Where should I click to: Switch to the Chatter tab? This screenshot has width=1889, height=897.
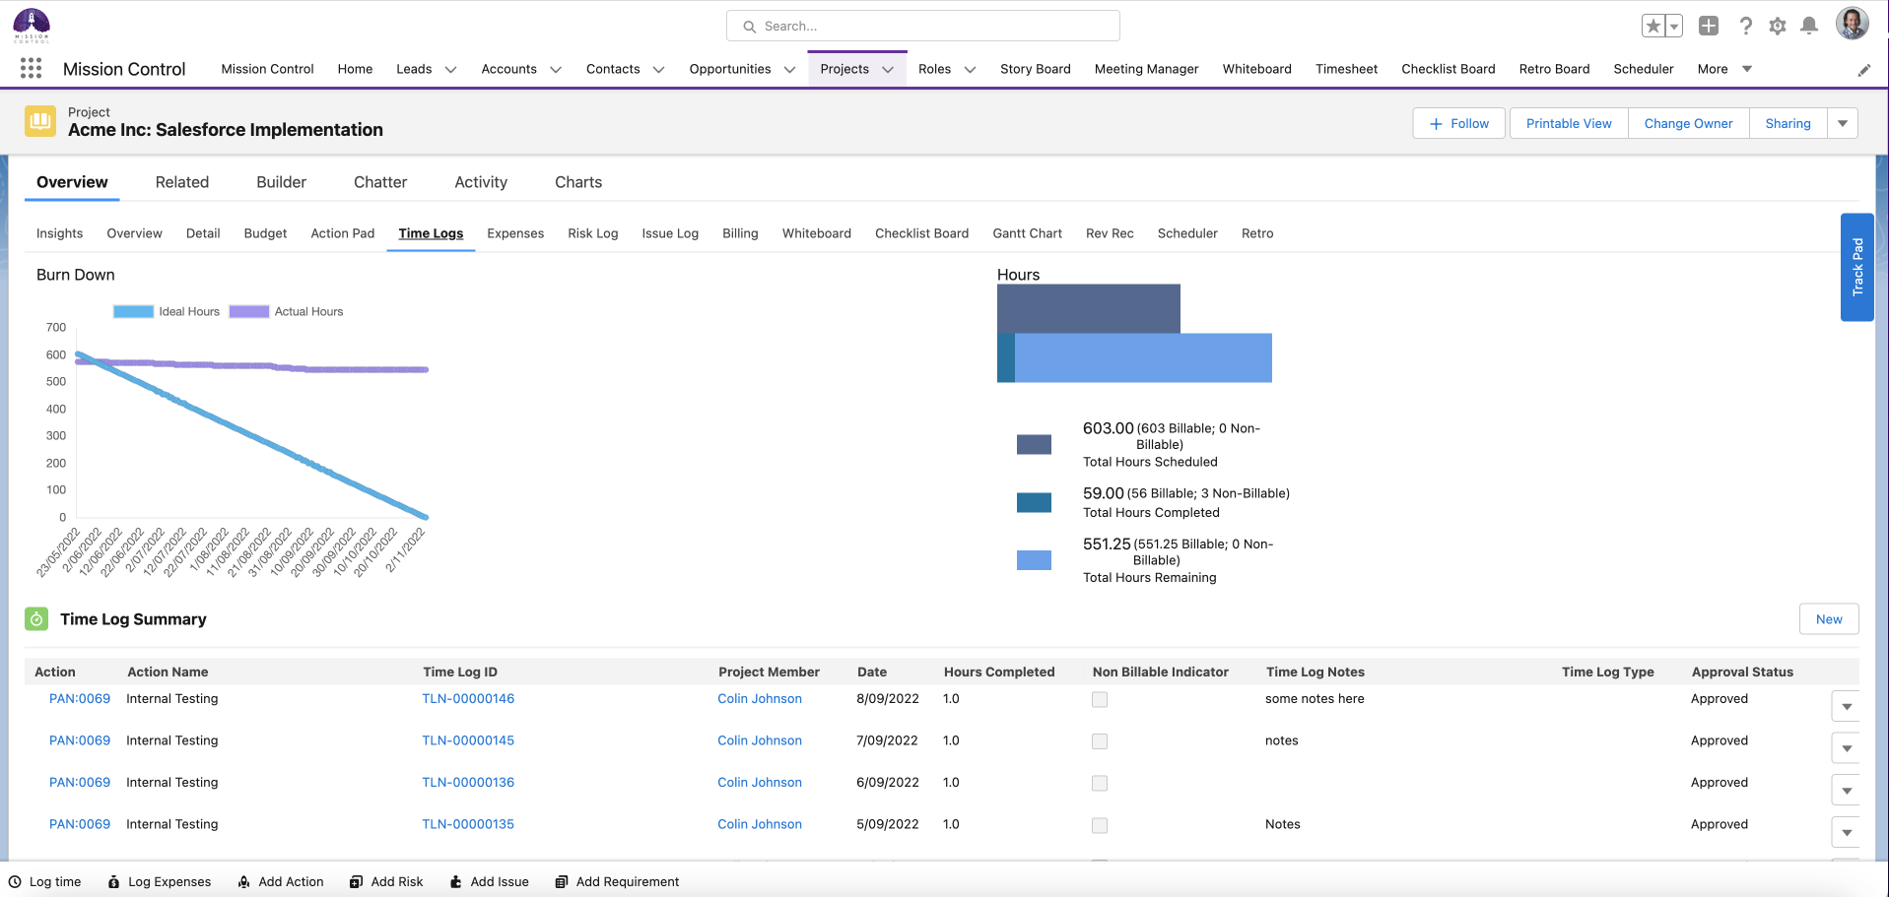(379, 182)
